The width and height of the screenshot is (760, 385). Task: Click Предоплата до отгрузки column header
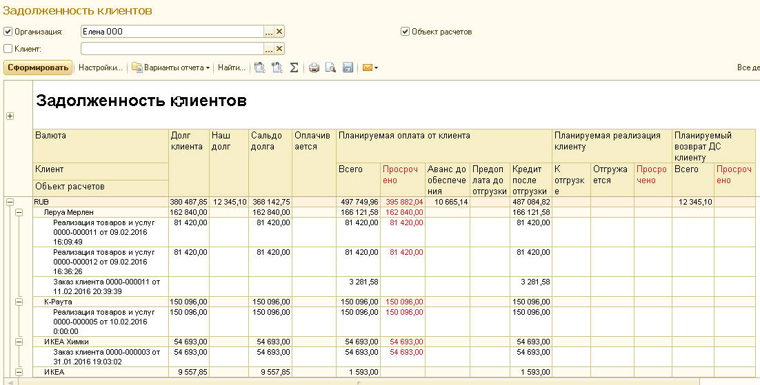490,180
